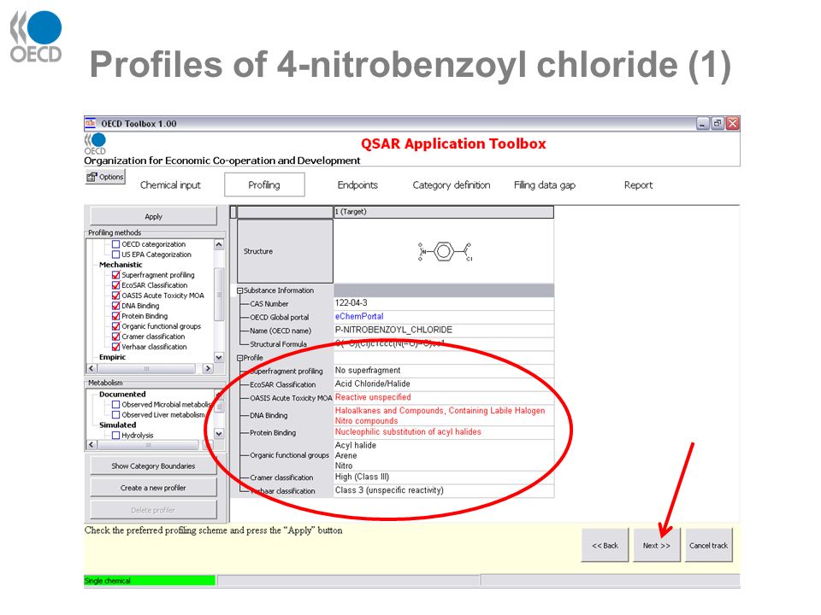Click Create a new profiler button
The width and height of the screenshot is (821, 615).
coord(153,488)
